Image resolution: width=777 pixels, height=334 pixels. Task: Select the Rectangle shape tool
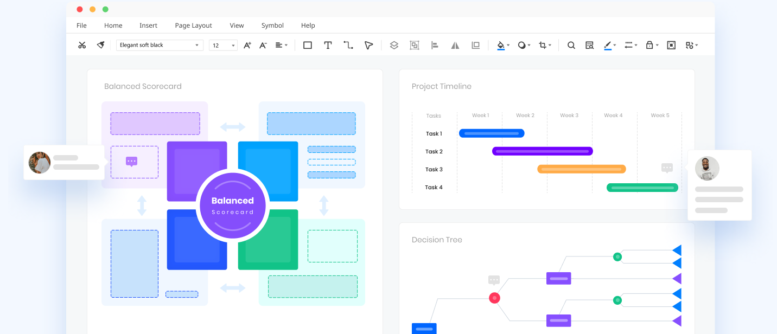(308, 46)
